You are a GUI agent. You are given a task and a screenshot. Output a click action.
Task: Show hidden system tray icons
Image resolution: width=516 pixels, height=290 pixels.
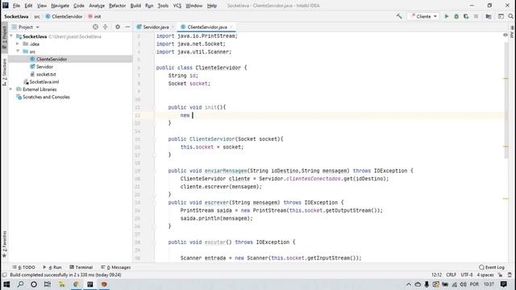click(x=409, y=284)
